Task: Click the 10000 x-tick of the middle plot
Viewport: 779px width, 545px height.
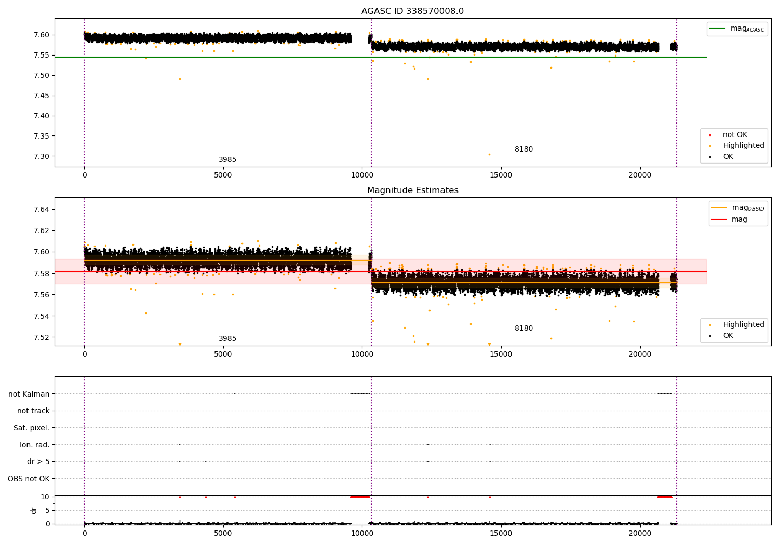Action: pyautogui.click(x=362, y=355)
